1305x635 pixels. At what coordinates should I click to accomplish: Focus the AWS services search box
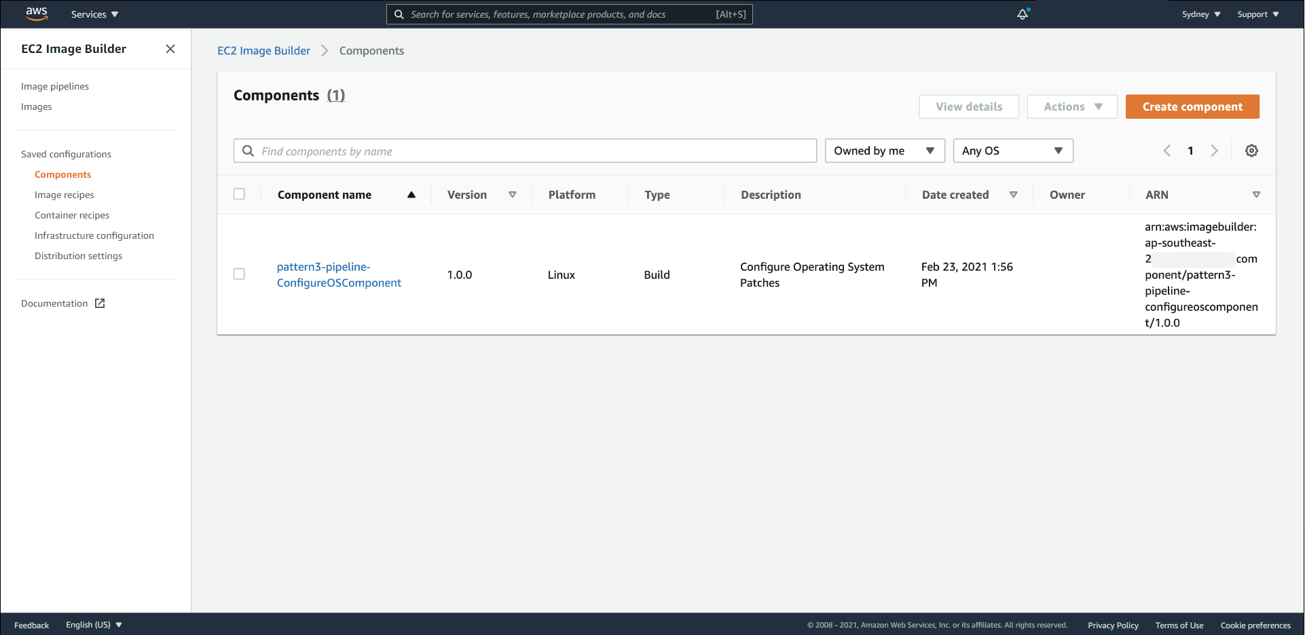pyautogui.click(x=569, y=14)
